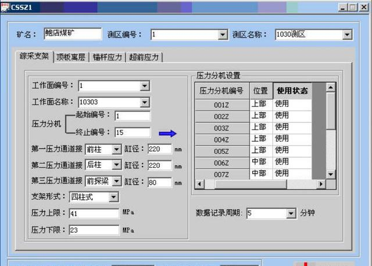Click the table vertical scrollbar up arrow
Screen dimensions: 372x266
click(331, 87)
